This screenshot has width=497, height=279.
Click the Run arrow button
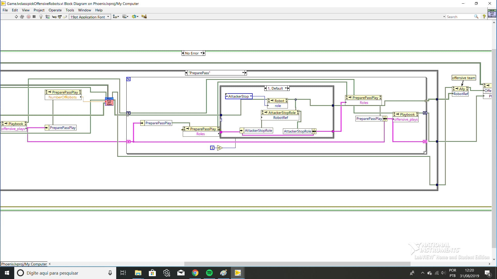(16, 17)
